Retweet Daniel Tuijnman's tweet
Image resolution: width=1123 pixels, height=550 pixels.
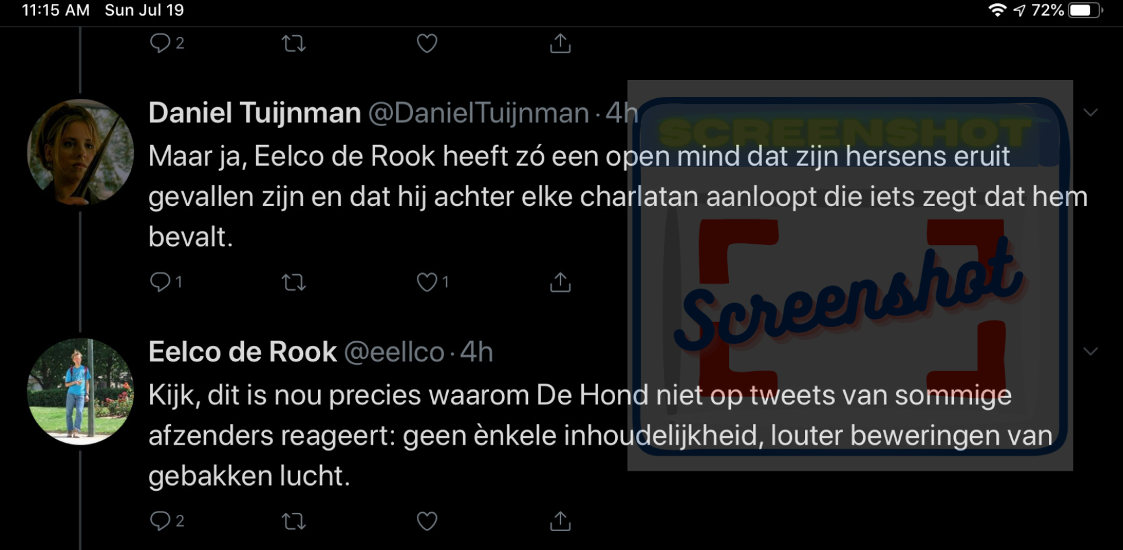click(x=294, y=282)
